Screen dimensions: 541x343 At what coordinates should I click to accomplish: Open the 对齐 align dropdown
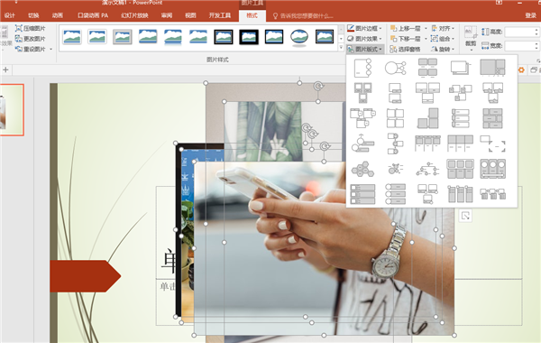tap(443, 28)
